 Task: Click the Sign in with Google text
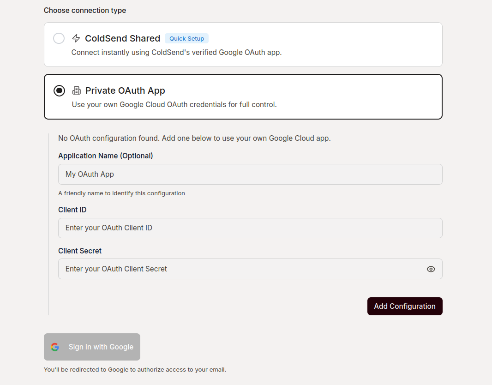[101, 347]
